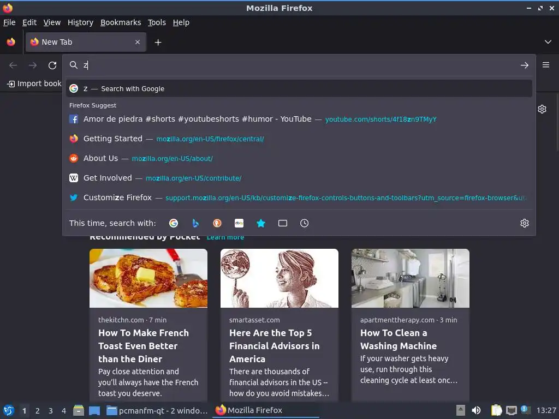The width and height of the screenshot is (559, 419).
Task: Open the Customize Firefox support suggestion
Action: click(x=299, y=197)
